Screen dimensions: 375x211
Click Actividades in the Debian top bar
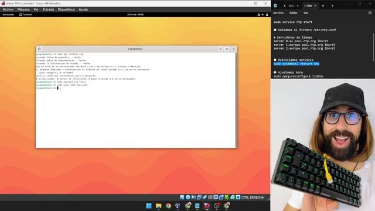(x=8, y=15)
